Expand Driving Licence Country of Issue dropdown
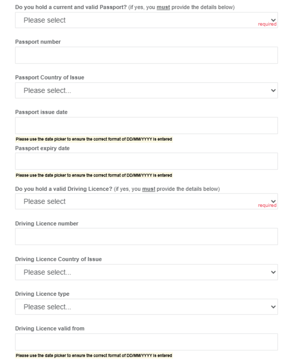 coord(146,272)
